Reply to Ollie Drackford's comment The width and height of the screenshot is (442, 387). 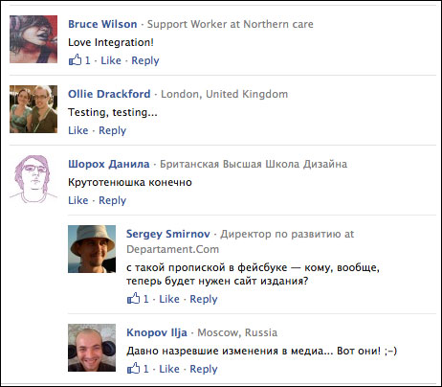tap(112, 130)
